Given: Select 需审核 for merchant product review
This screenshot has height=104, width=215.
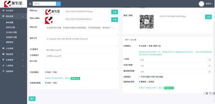Looking at the screenshot, I should [139, 82].
